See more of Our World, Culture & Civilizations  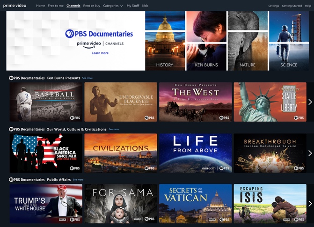pos(114,130)
